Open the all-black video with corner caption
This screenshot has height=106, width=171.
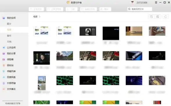coord(111,33)
